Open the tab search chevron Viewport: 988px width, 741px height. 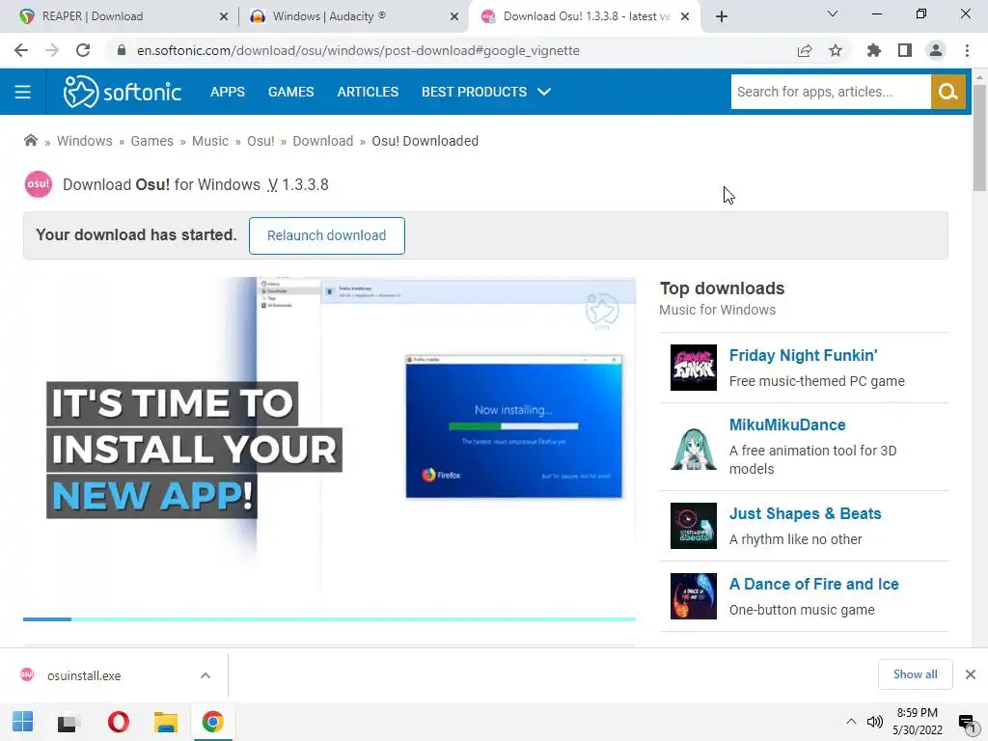click(x=833, y=14)
